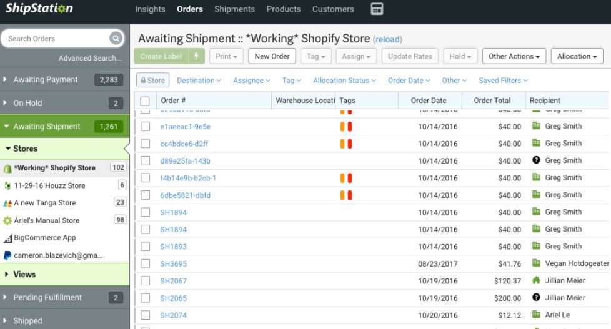Check the box for order SH1893
This screenshot has height=329, width=611.
point(146,247)
